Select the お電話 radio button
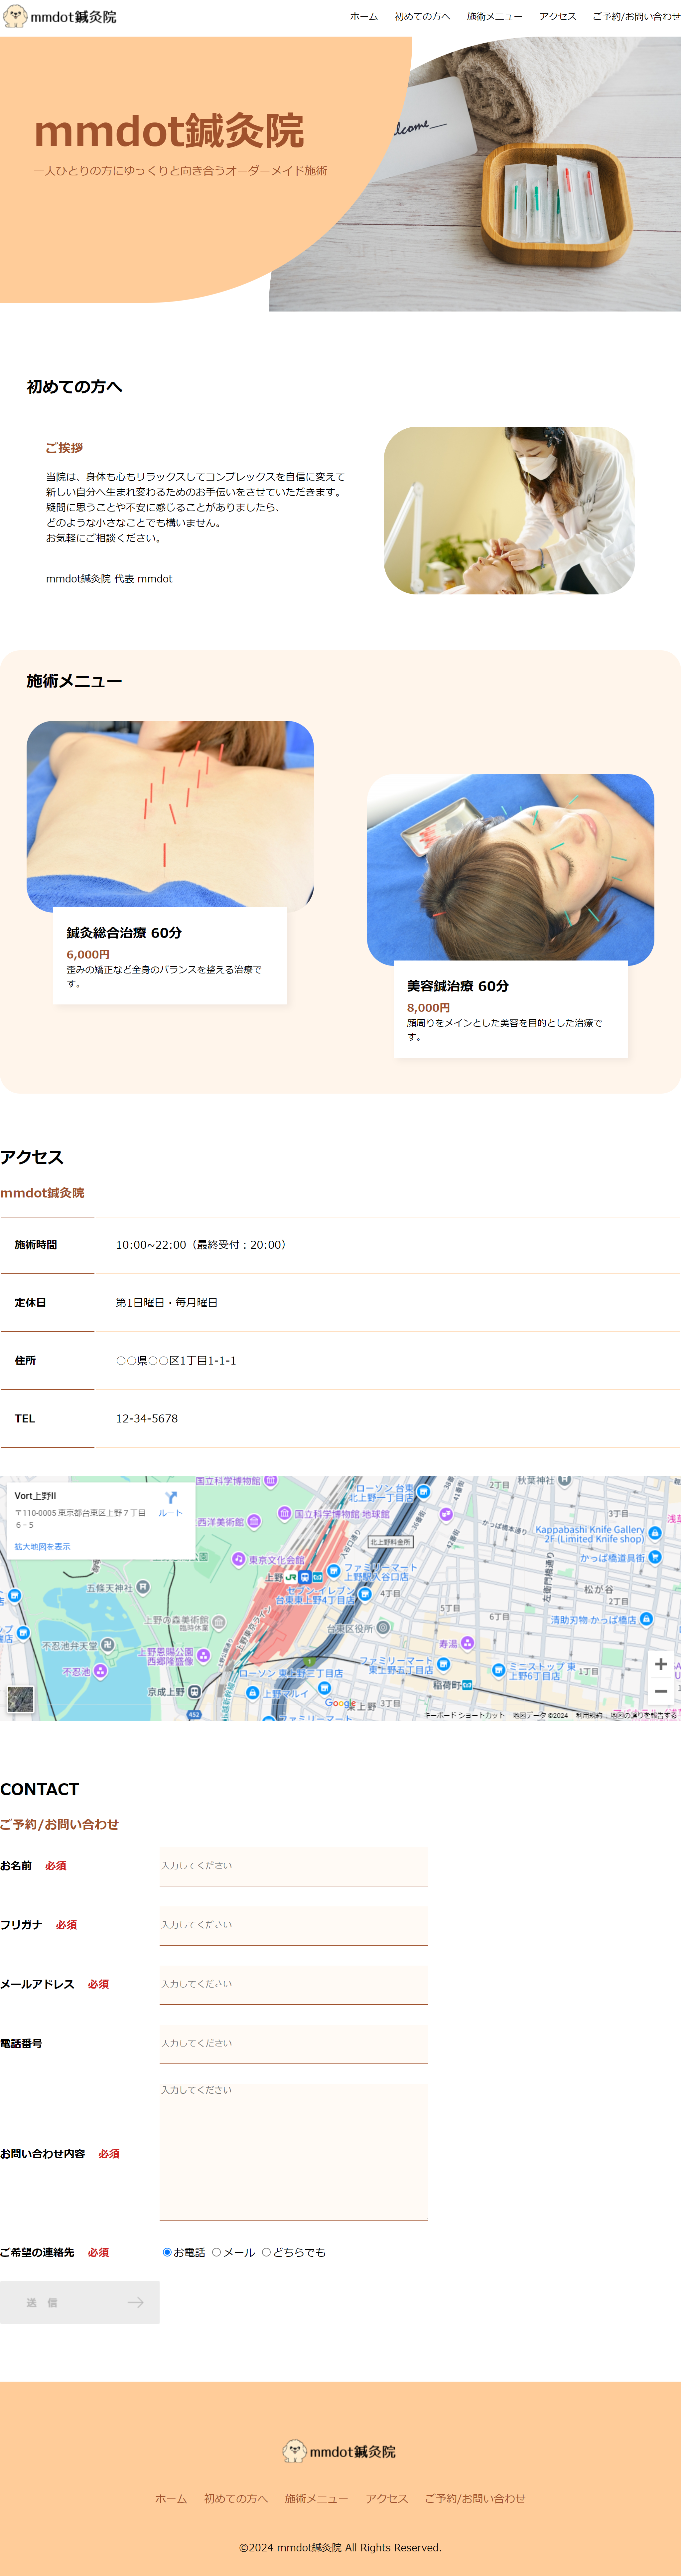681x2576 pixels. (167, 2252)
